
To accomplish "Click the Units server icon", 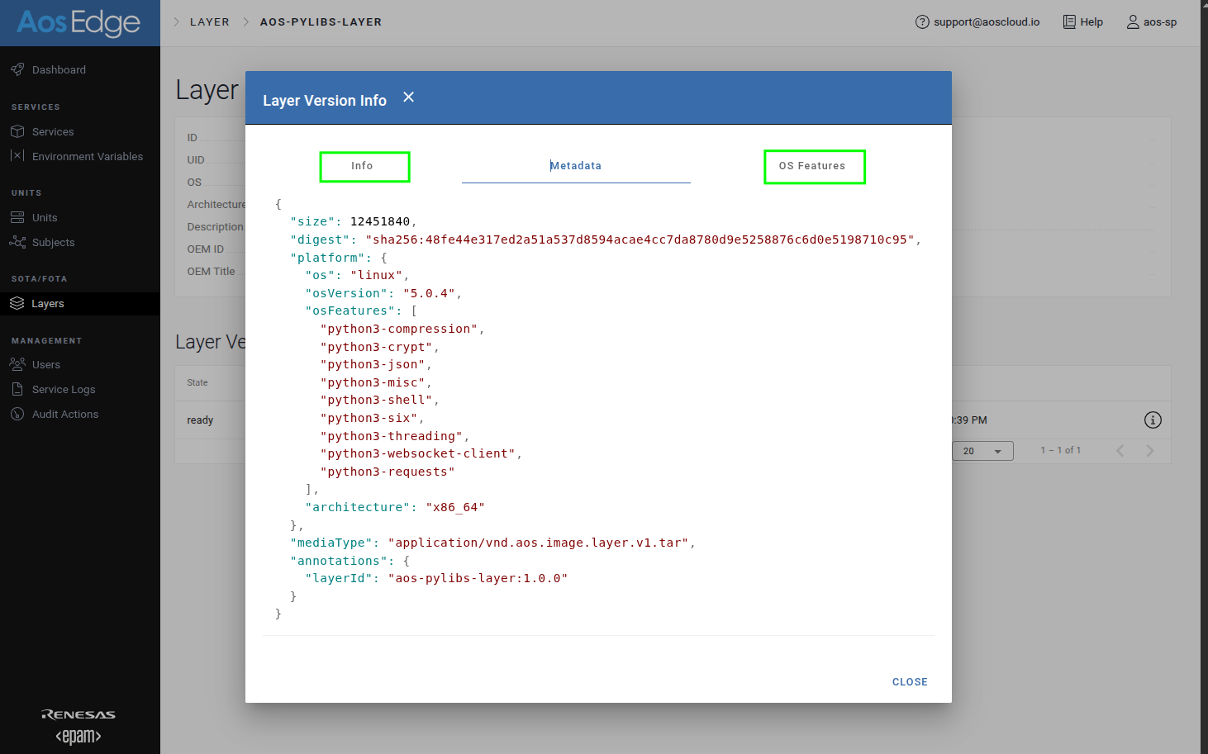I will pyautogui.click(x=17, y=218).
